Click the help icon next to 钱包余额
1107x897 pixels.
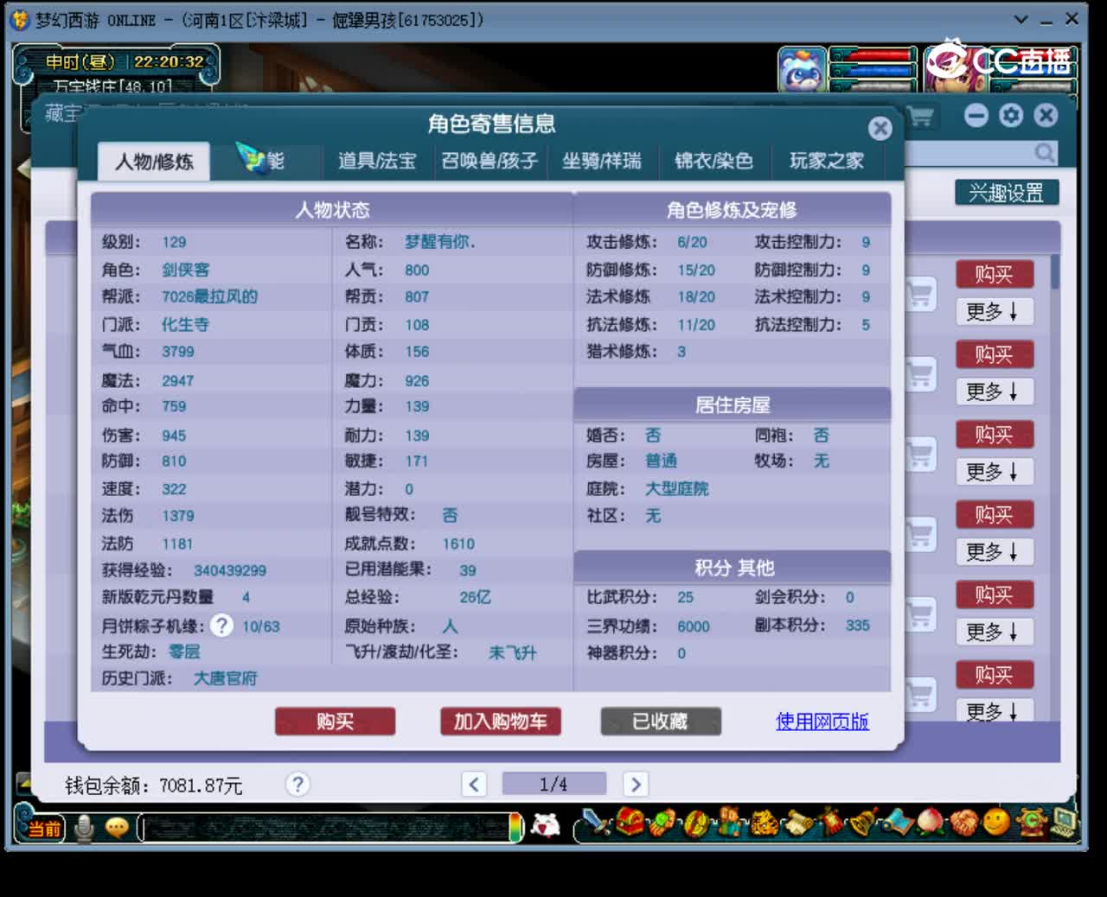(x=298, y=784)
